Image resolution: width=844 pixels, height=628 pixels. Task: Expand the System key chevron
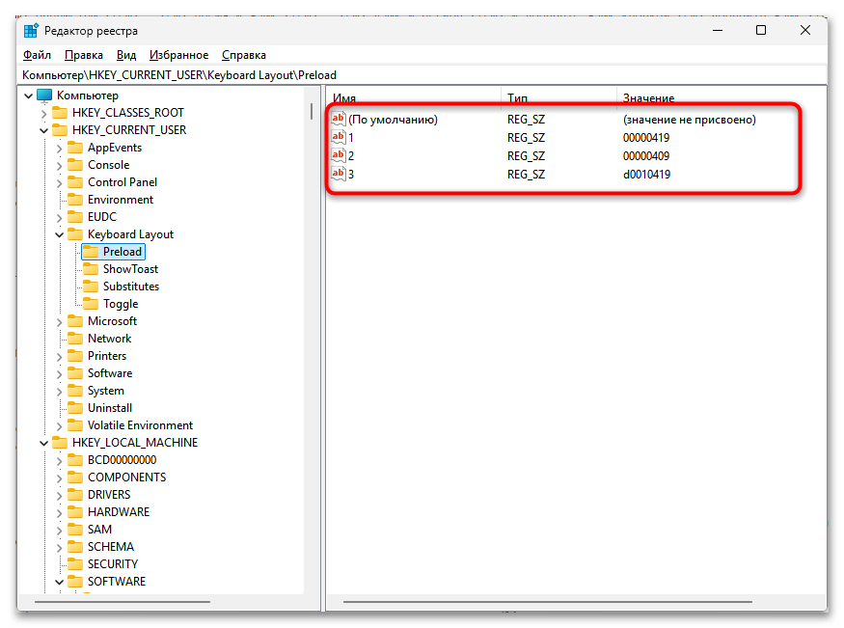click(60, 392)
